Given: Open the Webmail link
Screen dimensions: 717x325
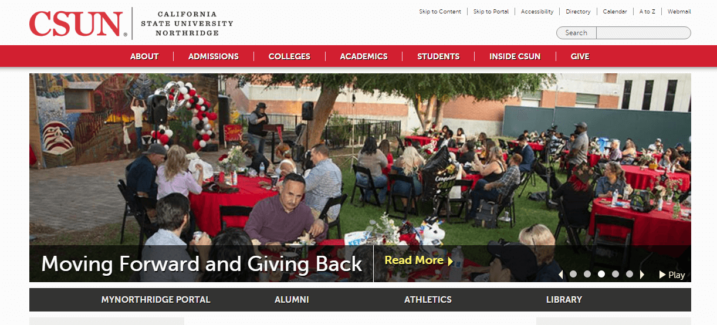Looking at the screenshot, I should [679, 12].
